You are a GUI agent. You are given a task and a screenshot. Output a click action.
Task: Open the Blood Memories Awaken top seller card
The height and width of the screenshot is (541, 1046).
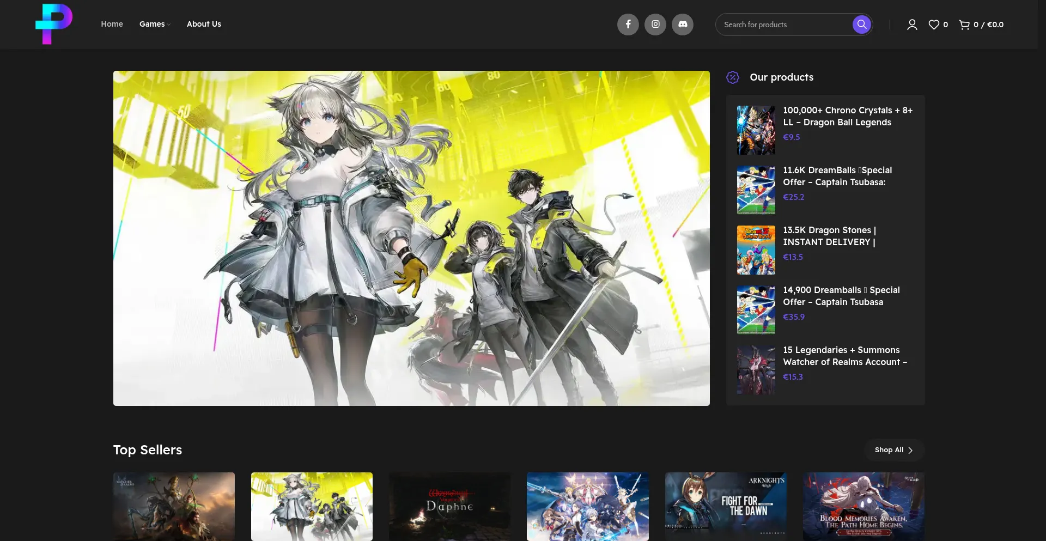(x=863, y=507)
